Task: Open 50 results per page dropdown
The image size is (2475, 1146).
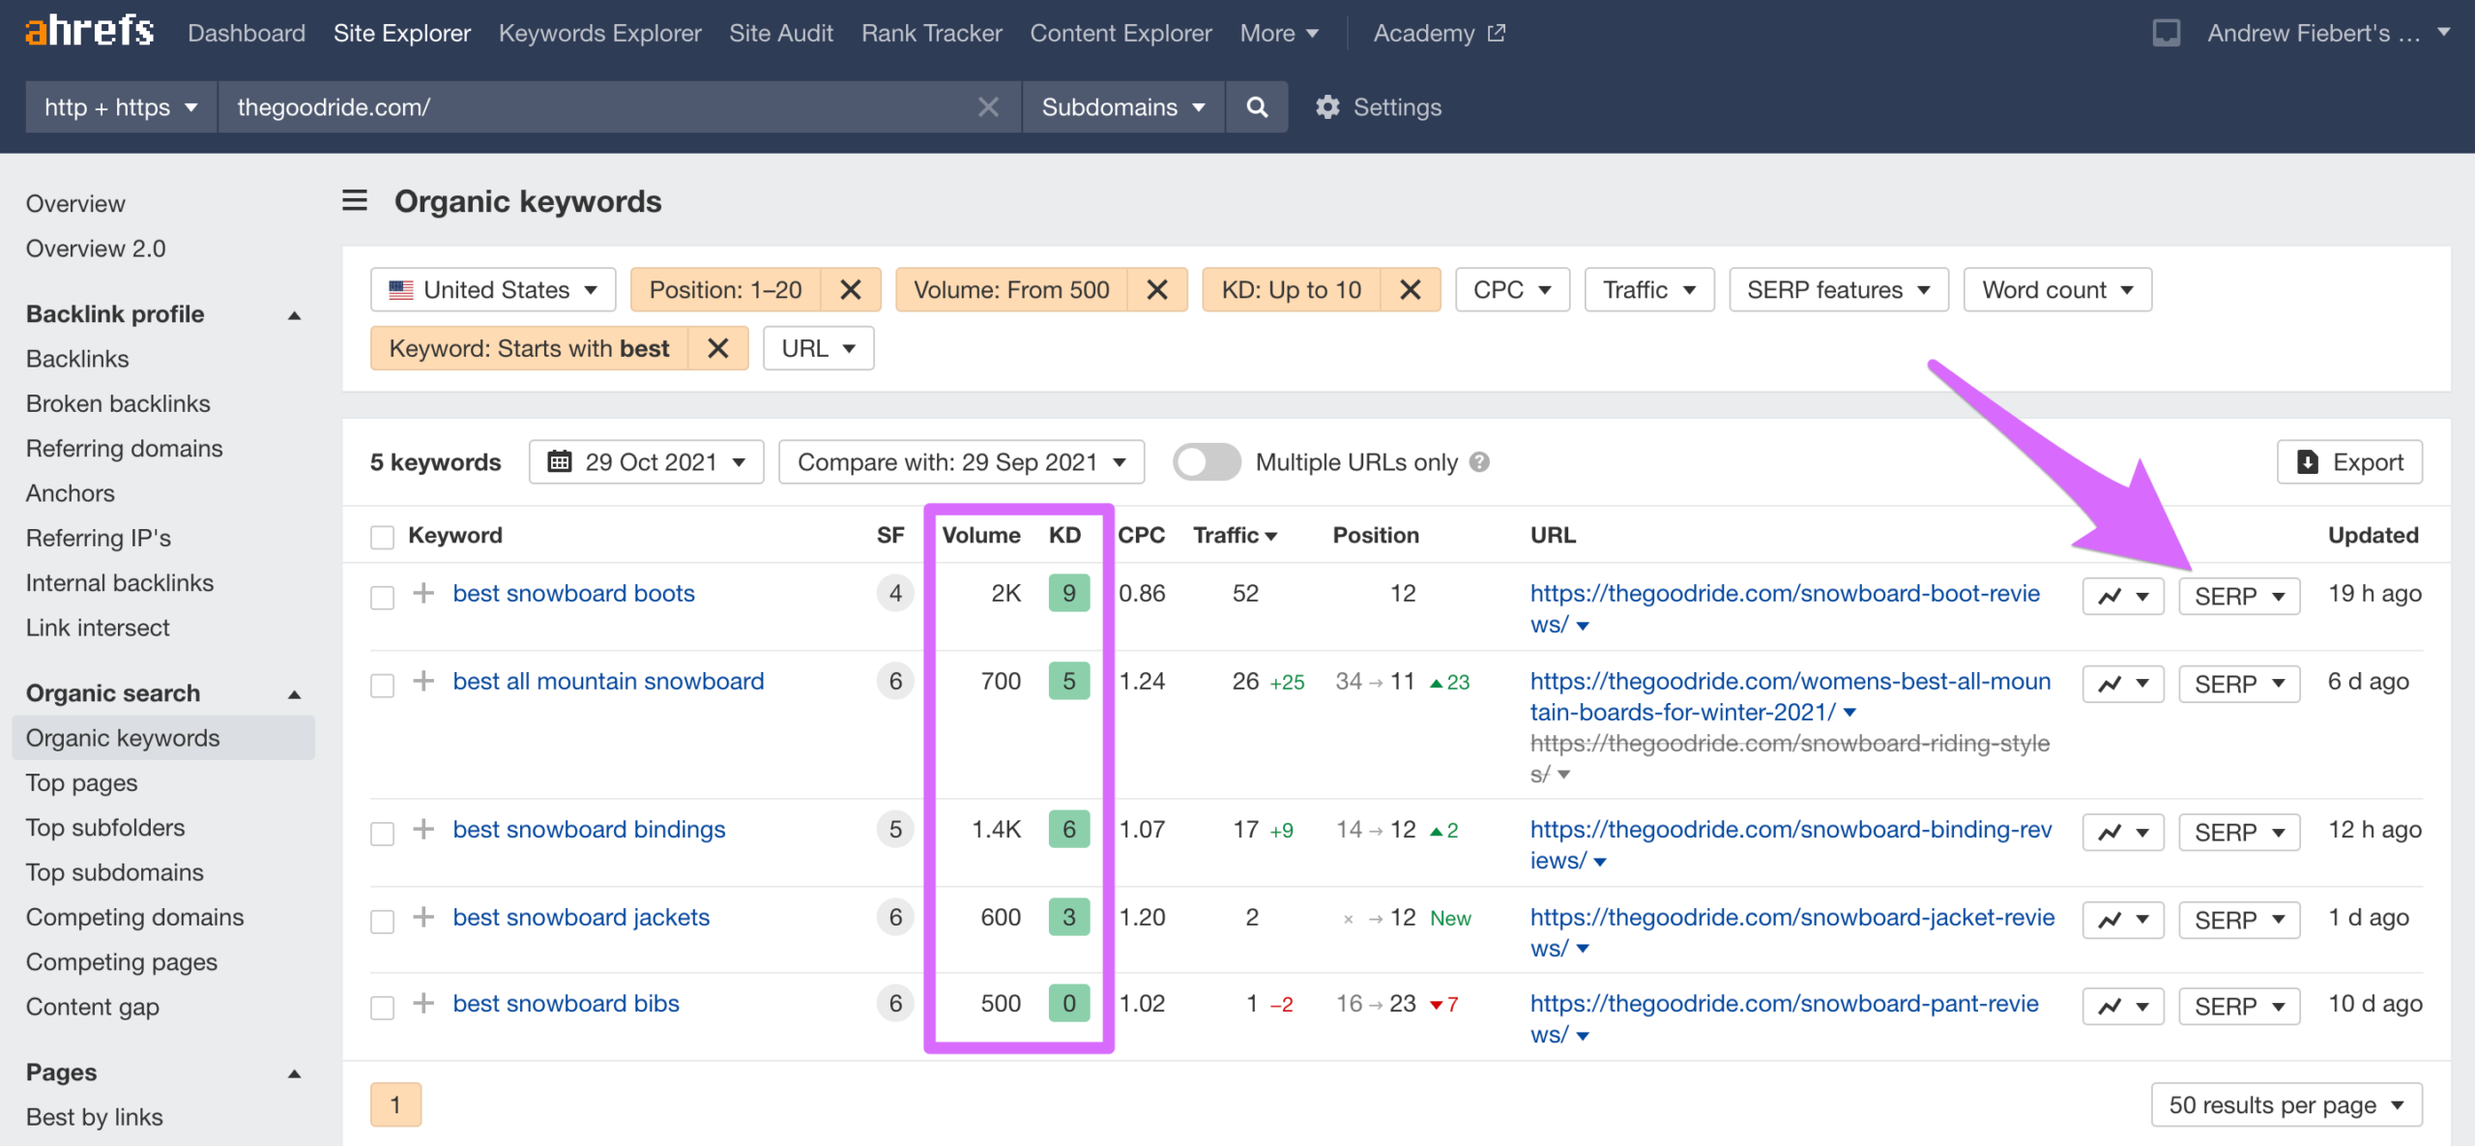Action: [x=2286, y=1105]
